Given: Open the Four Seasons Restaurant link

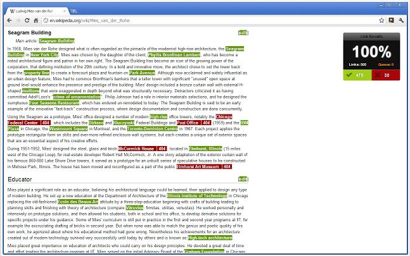Looking at the screenshot, I should 54,102.
